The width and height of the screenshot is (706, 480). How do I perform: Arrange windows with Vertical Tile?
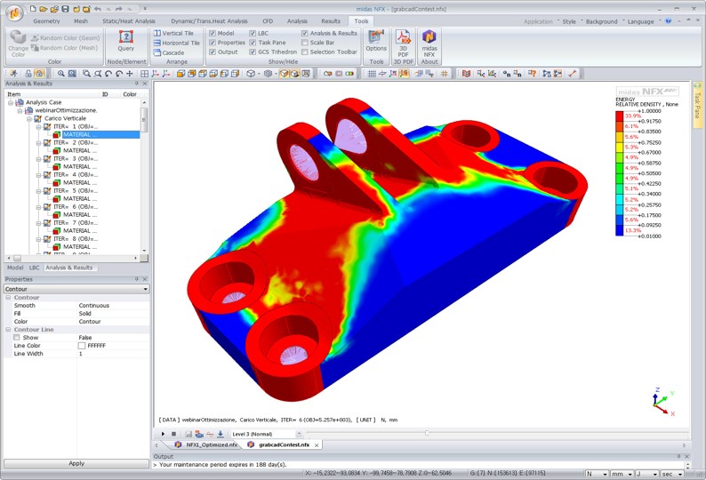[x=173, y=33]
